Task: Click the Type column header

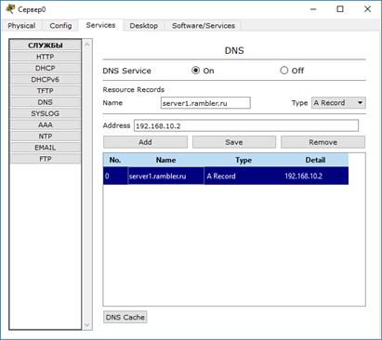Action: [x=244, y=160]
